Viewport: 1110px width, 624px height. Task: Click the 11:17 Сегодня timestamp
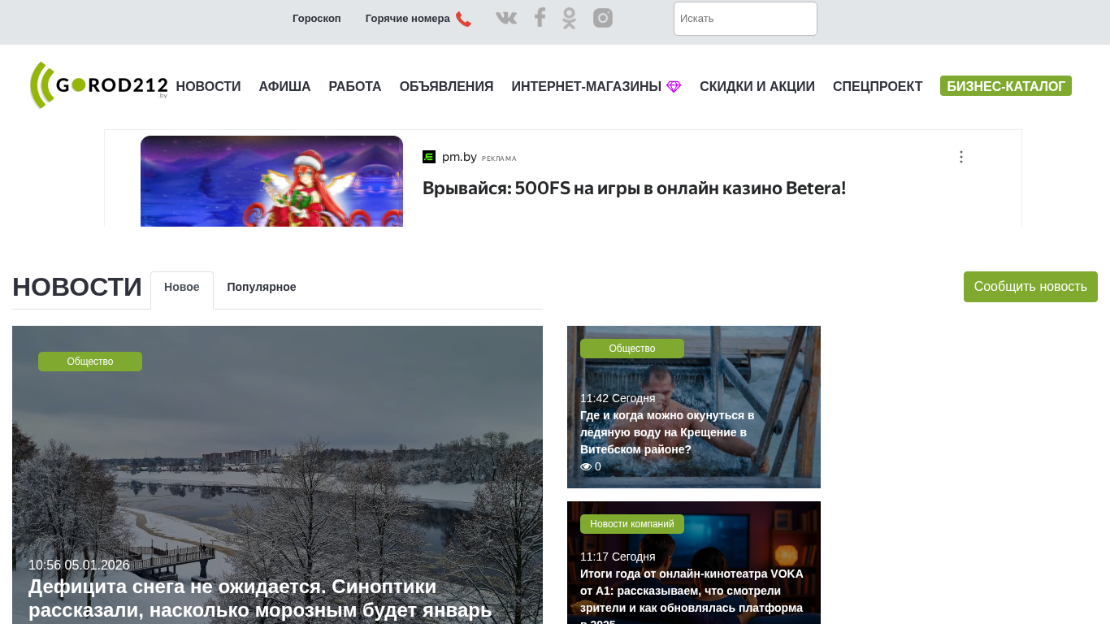tap(618, 557)
